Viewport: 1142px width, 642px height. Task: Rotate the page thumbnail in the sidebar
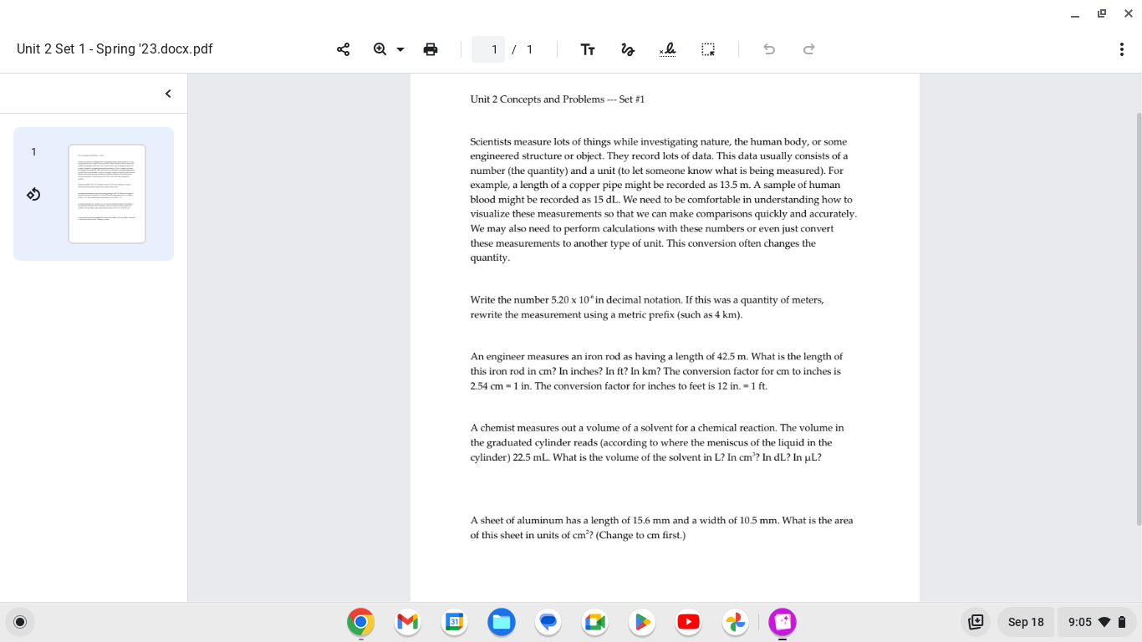pyautogui.click(x=33, y=194)
